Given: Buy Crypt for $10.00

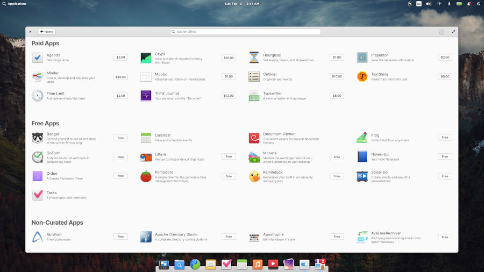Looking at the screenshot, I should 229,58.
